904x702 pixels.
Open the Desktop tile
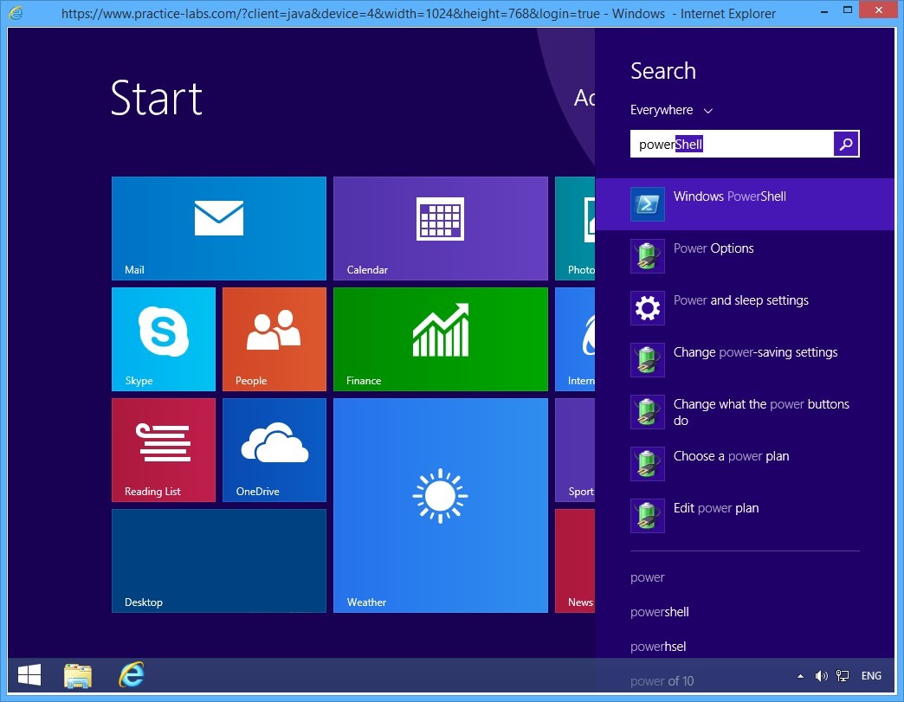pos(218,560)
